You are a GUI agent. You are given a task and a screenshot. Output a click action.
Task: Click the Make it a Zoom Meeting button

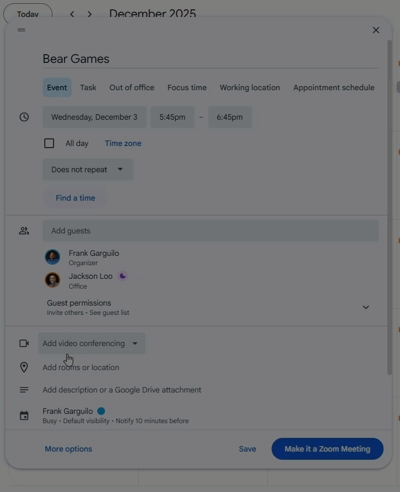pos(327,449)
